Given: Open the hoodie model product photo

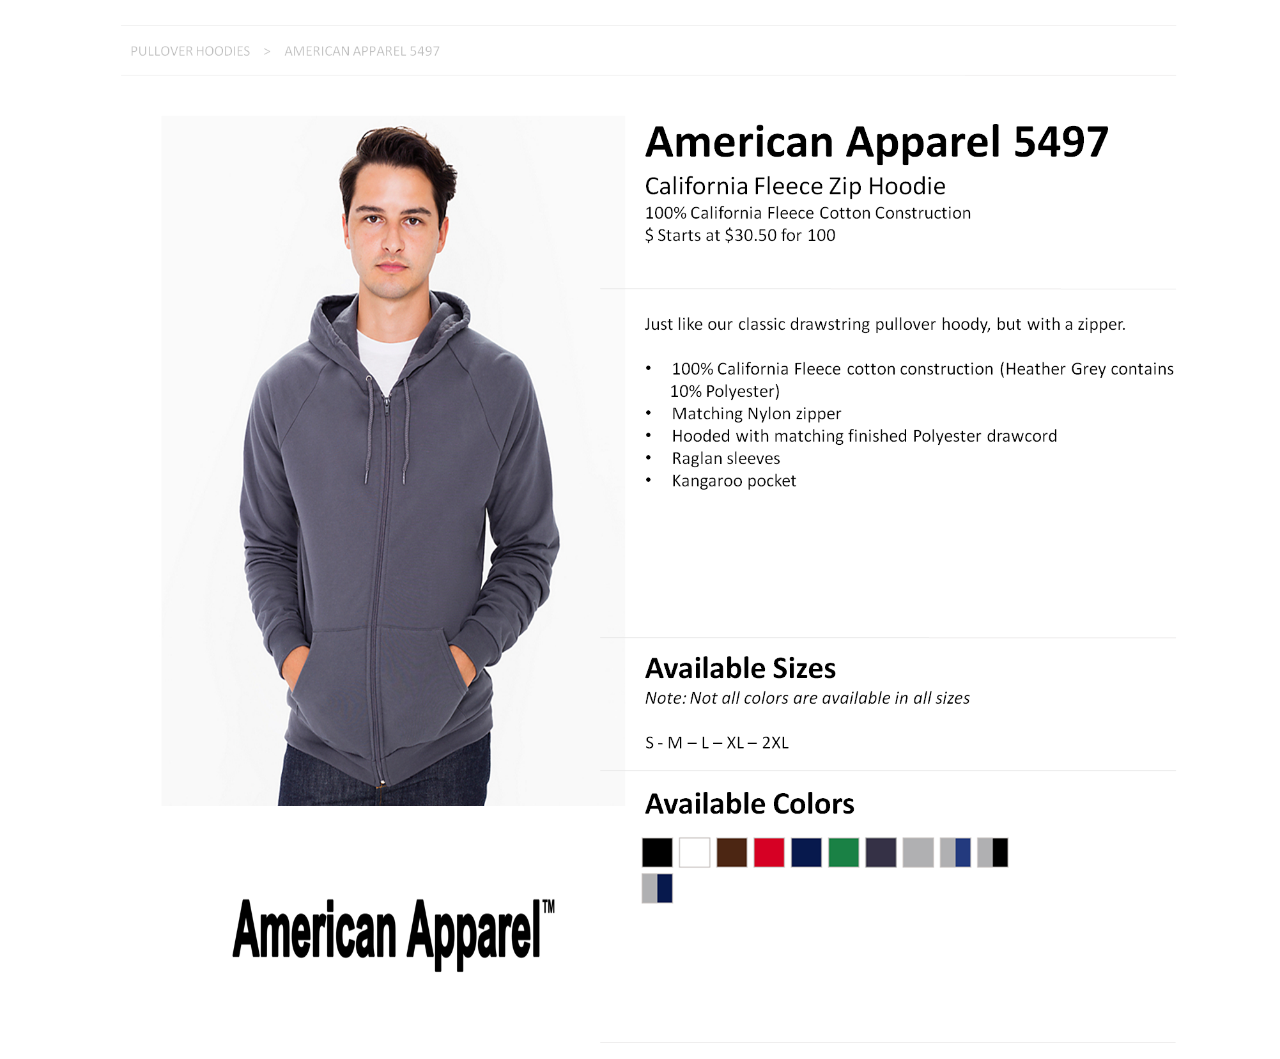Looking at the screenshot, I should [x=393, y=460].
